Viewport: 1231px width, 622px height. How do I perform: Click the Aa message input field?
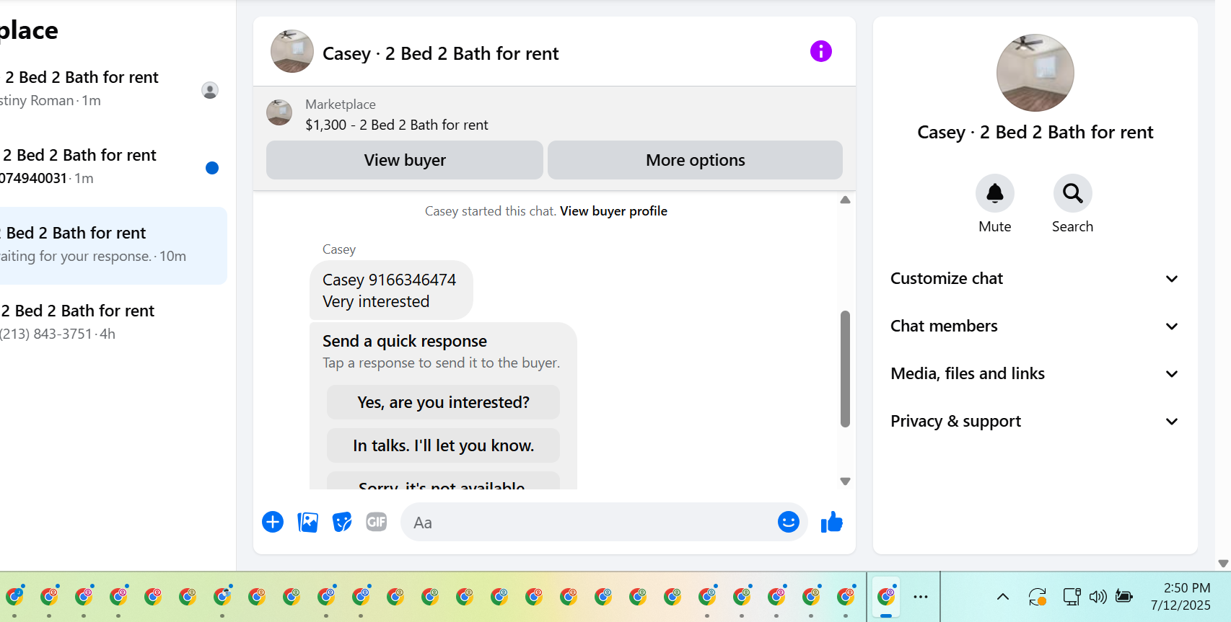(x=588, y=523)
